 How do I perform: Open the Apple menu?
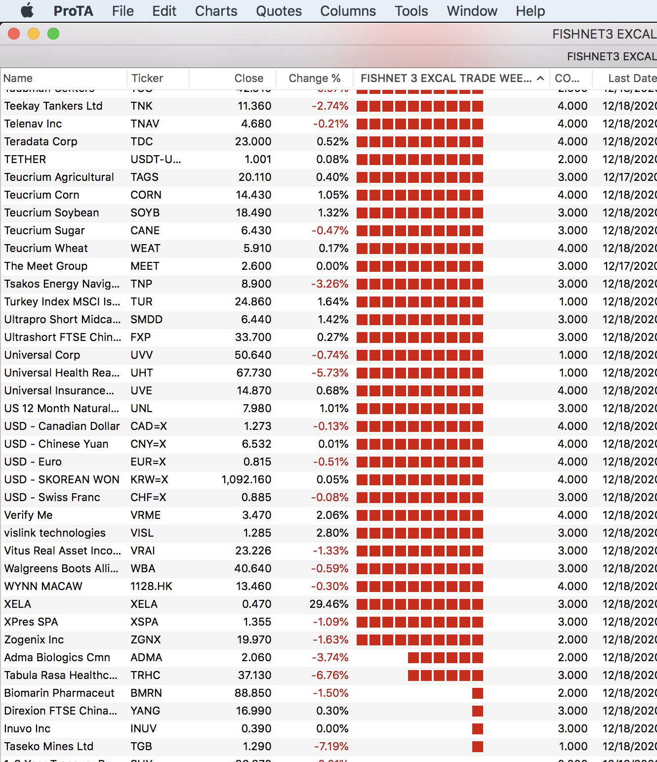pyautogui.click(x=27, y=10)
